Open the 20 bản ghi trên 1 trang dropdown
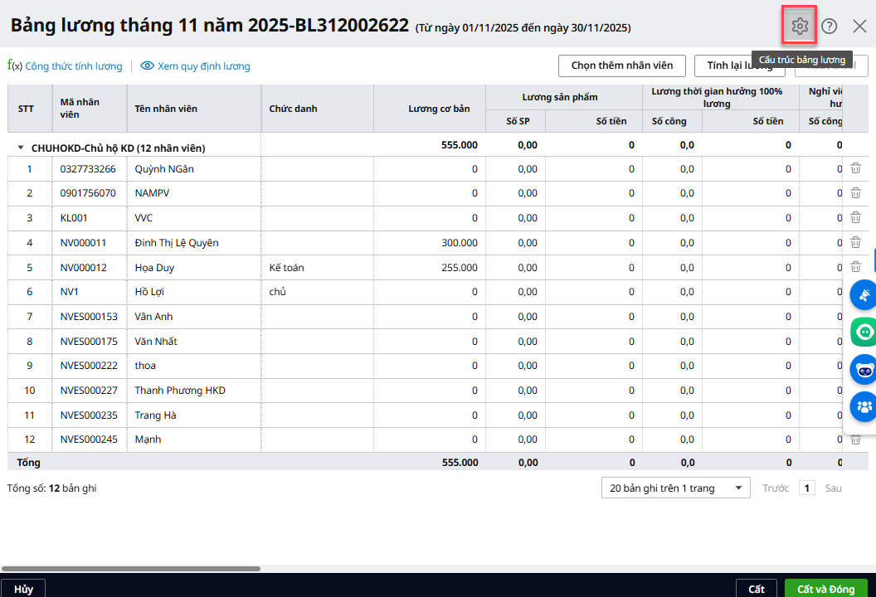This screenshot has width=876, height=597. click(675, 488)
